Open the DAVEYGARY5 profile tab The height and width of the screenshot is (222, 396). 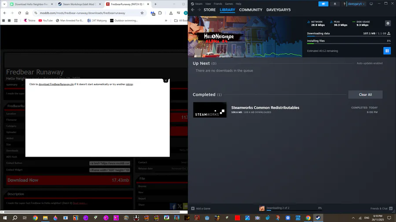pos(279,10)
